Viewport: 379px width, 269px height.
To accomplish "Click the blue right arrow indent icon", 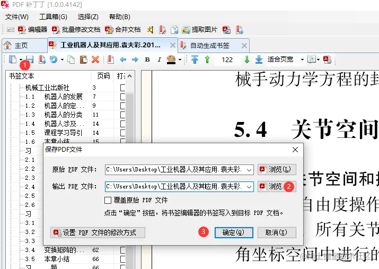I will click(135, 59).
